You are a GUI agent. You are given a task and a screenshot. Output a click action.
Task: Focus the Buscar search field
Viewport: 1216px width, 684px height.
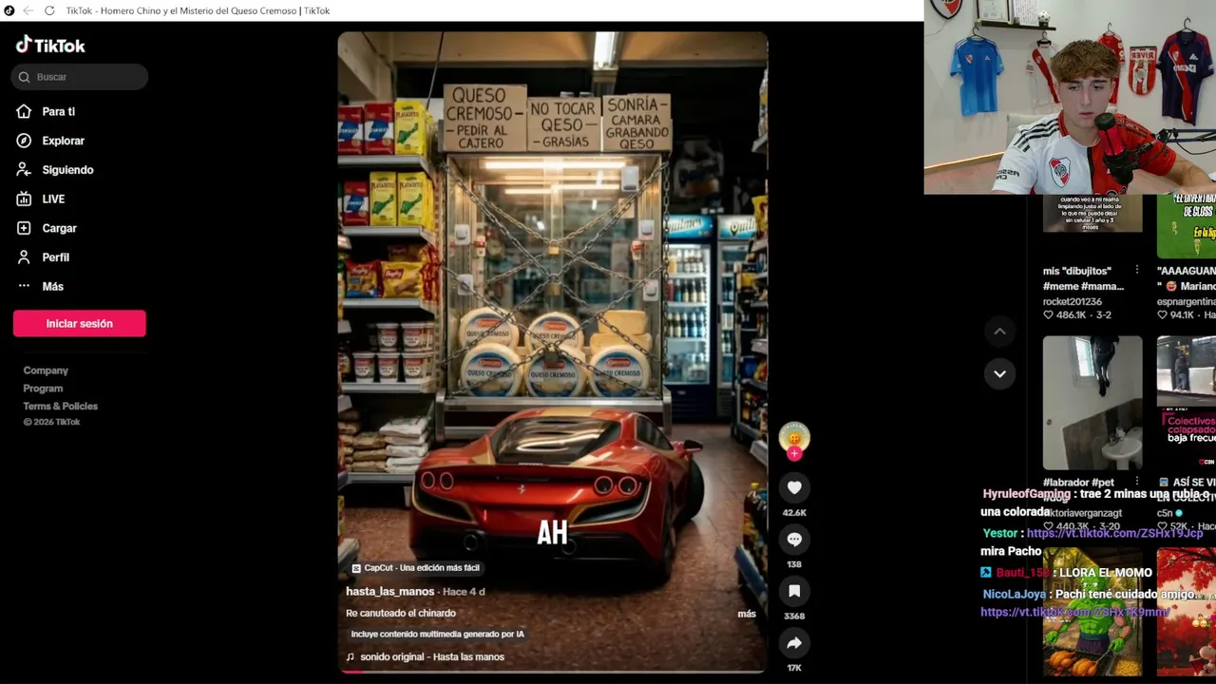click(80, 77)
